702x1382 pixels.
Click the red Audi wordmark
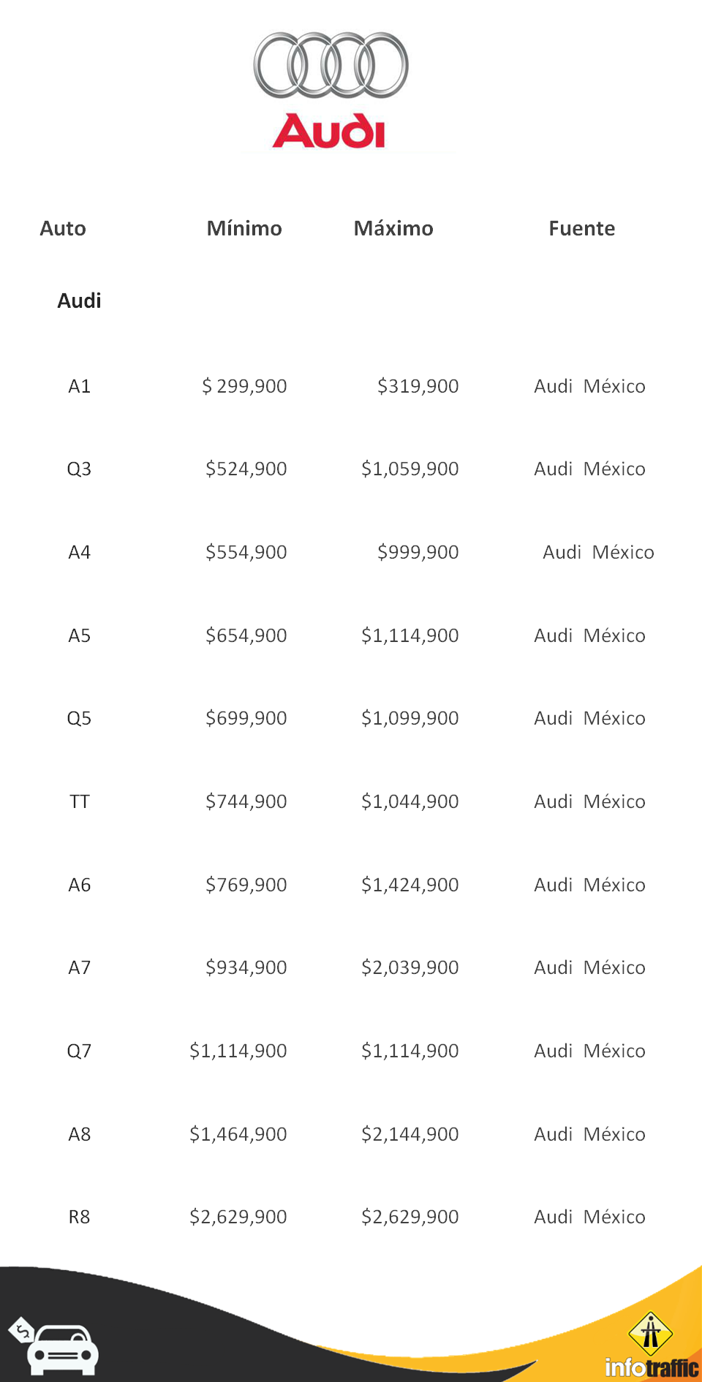(x=329, y=131)
